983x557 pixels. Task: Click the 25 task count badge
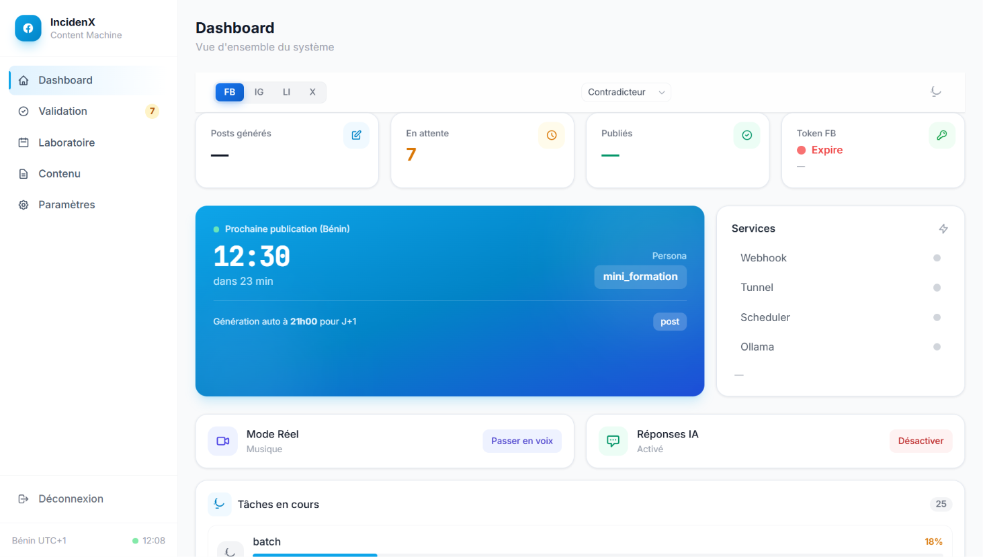click(x=941, y=504)
